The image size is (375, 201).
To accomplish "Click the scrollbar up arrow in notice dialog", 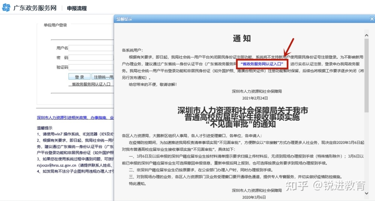I will pos(366,35).
